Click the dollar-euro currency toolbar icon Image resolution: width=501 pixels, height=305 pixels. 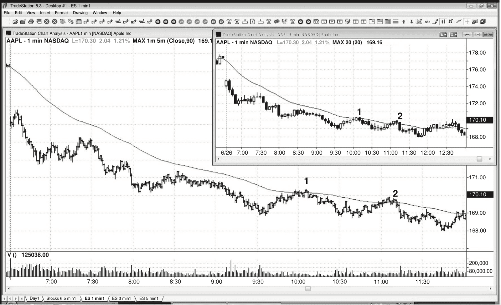[x=285, y=22]
